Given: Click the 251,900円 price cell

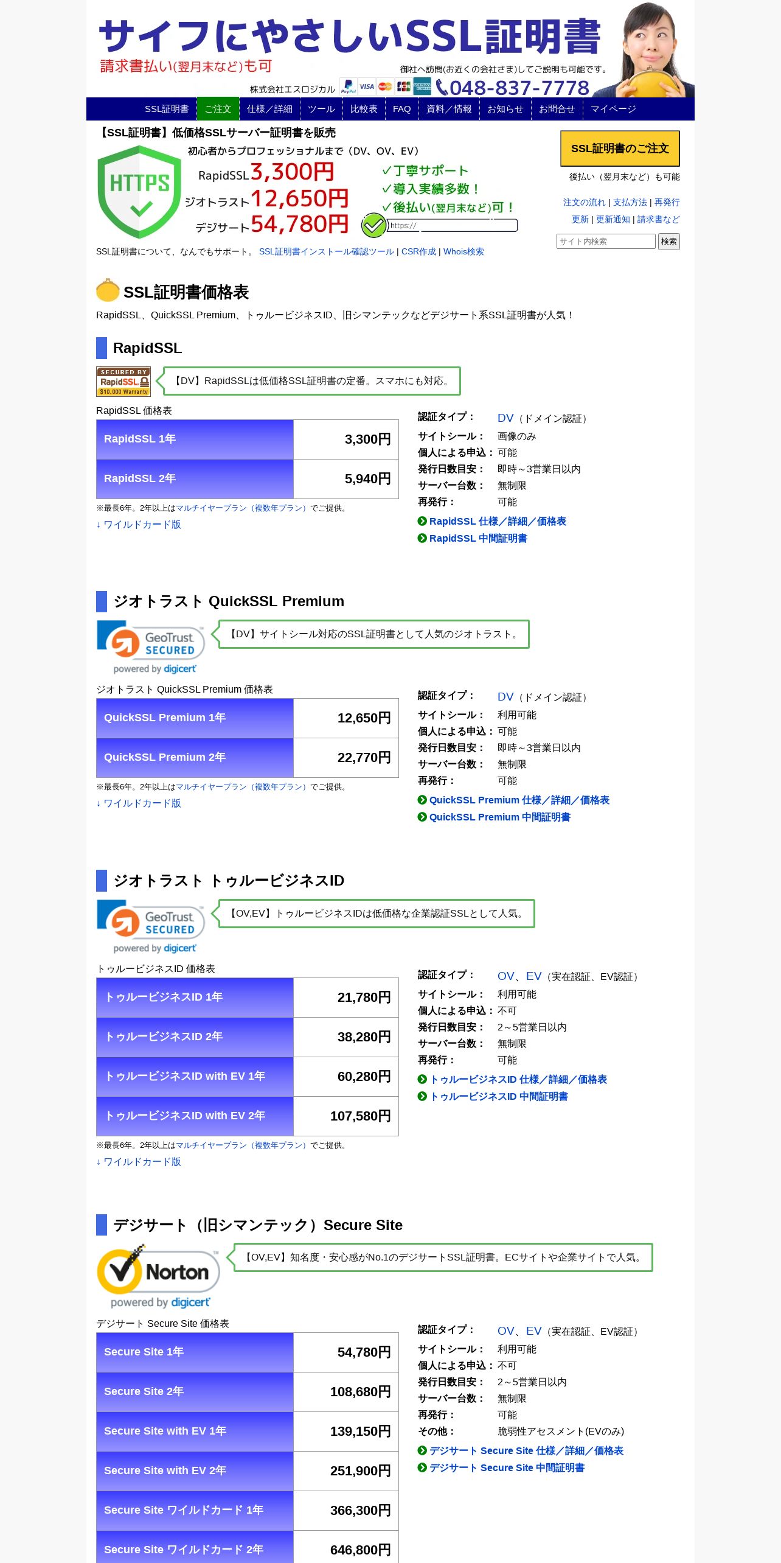Looking at the screenshot, I should coord(346,1471).
